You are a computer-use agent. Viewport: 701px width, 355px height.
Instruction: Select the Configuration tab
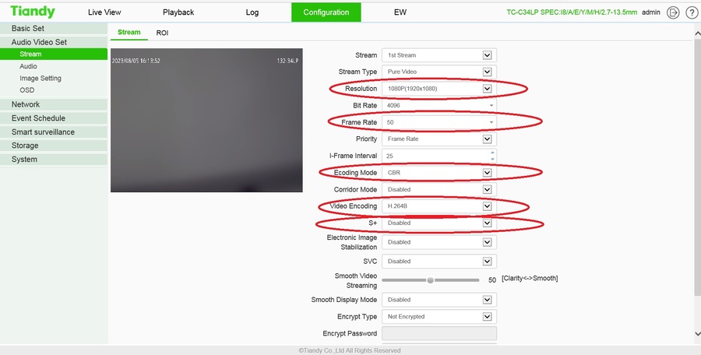pyautogui.click(x=326, y=12)
